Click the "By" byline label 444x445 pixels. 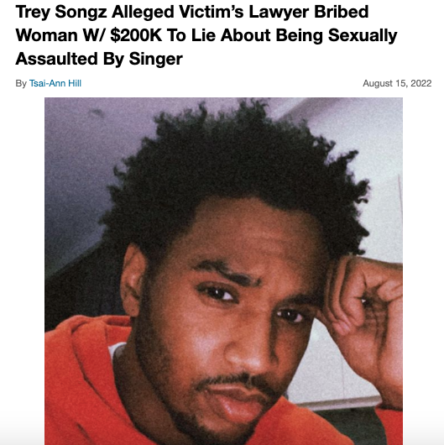pos(21,83)
